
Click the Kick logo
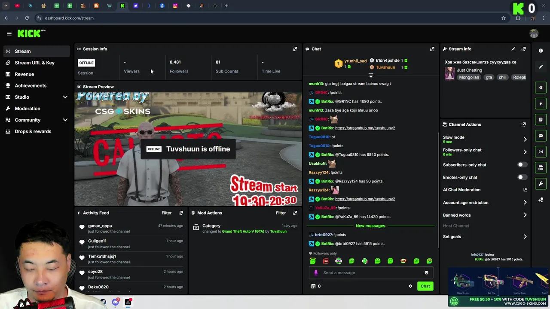pos(31,33)
